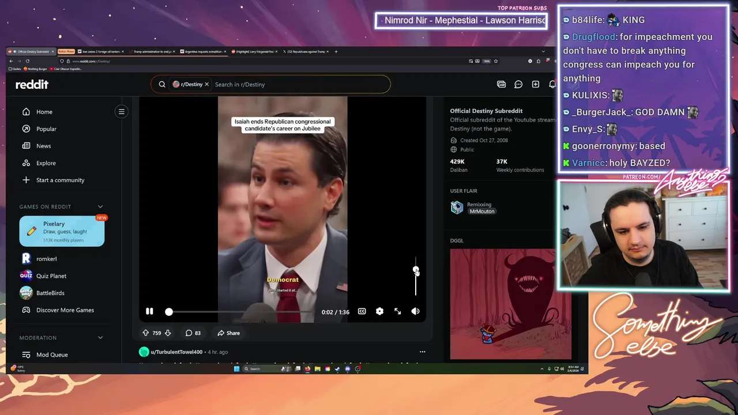Viewport: 738px width, 415px height.
Task: Click the avatar next to u/TurbulentTowel400
Action: (x=144, y=352)
